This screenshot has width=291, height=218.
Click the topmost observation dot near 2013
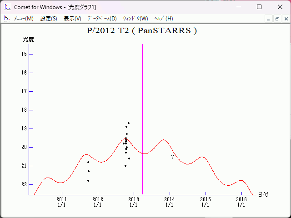(129, 123)
